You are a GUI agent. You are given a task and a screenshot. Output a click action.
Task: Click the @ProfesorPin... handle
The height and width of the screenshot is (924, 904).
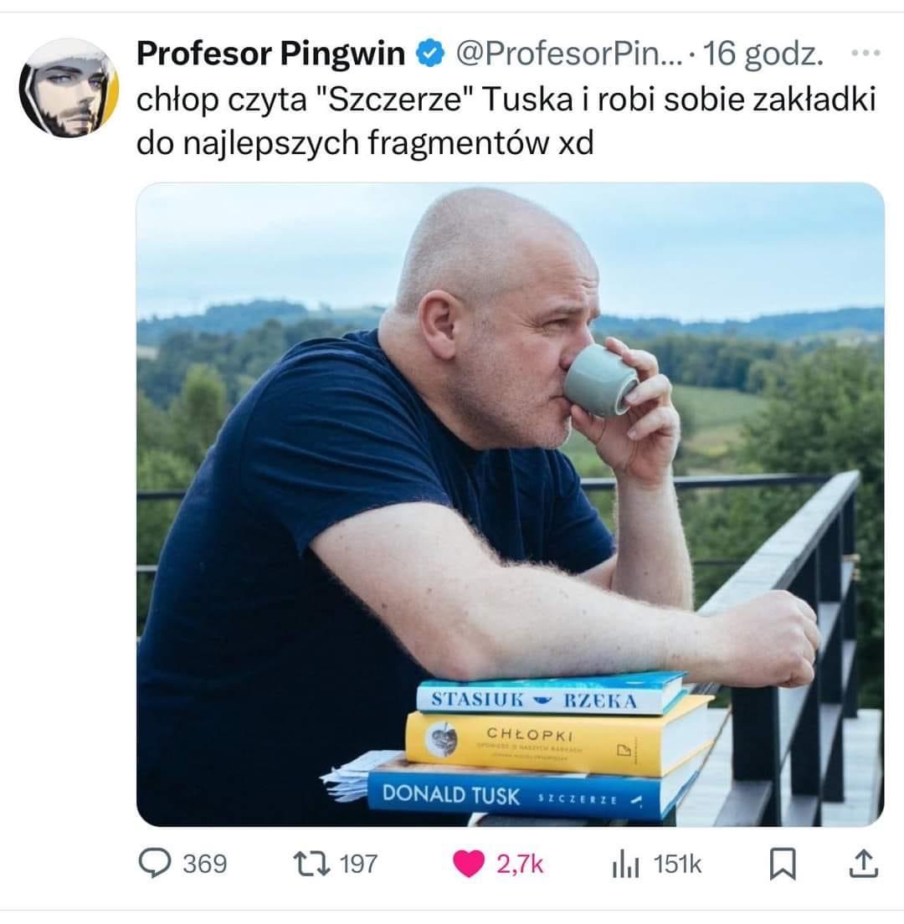pyautogui.click(x=568, y=54)
